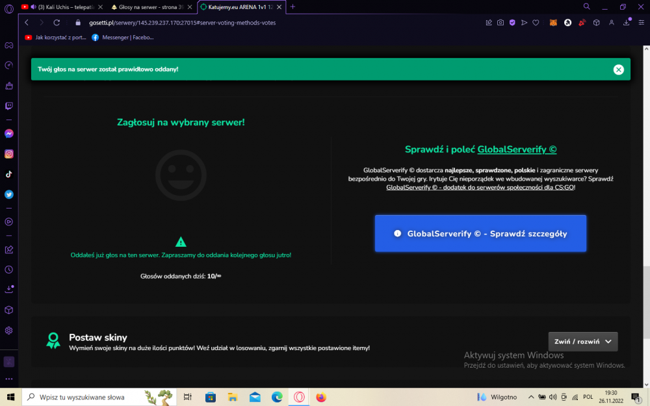Open the notification center icon
Viewport: 650px width, 406px height.
(636, 397)
